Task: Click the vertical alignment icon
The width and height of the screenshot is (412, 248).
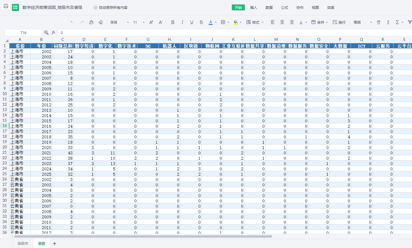Action: 301,22
